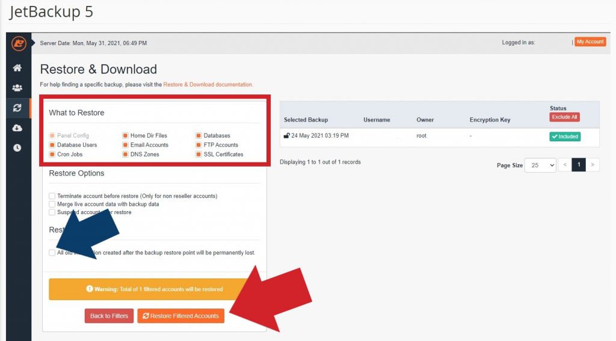616x341 pixels.
Task: Enable Terminate account before restore option
Action: click(x=52, y=196)
